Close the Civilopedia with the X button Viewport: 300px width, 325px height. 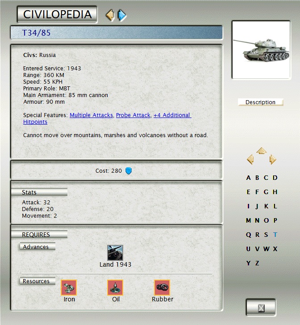261,308
